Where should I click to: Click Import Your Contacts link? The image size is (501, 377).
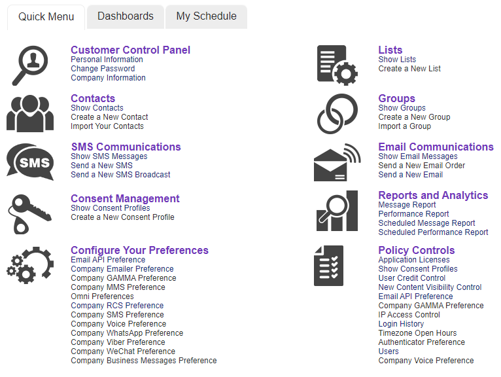(107, 126)
